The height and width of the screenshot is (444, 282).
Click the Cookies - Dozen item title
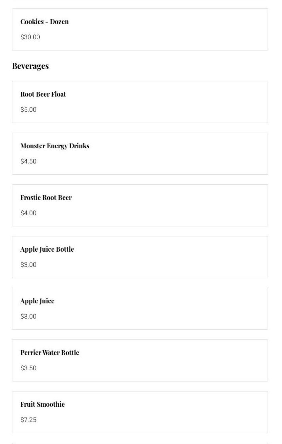tap(44, 22)
